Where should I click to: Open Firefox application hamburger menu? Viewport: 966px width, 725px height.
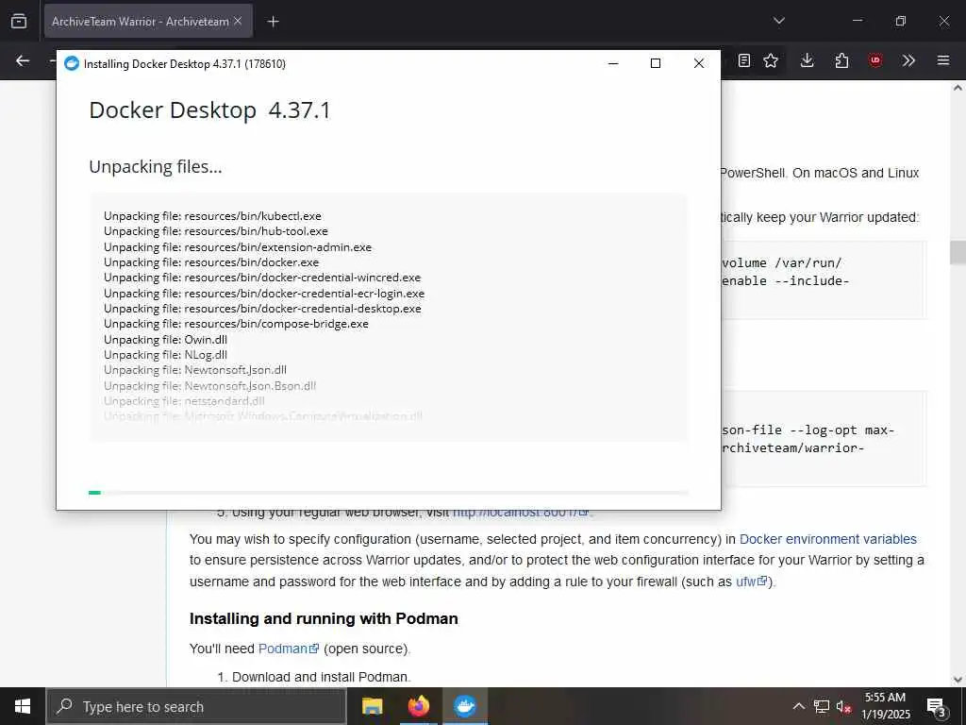[x=943, y=60]
